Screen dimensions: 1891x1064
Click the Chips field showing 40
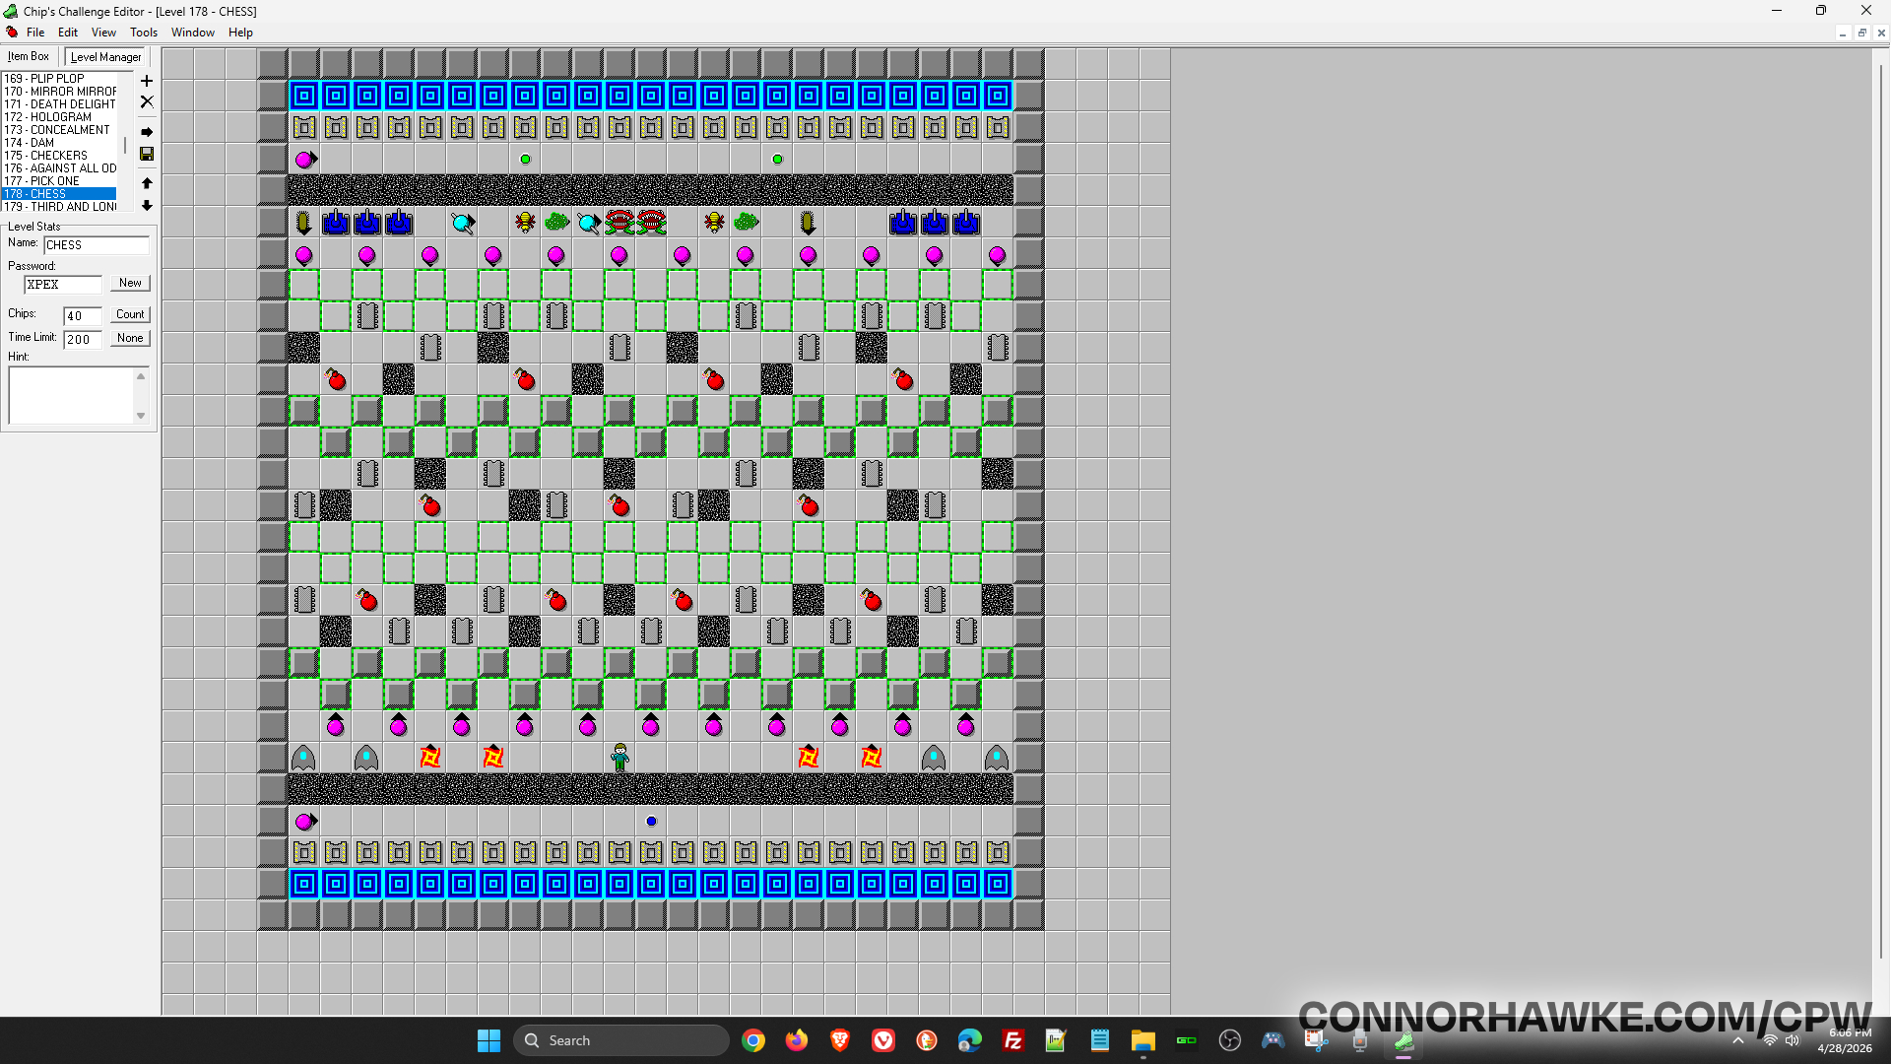coord(83,316)
